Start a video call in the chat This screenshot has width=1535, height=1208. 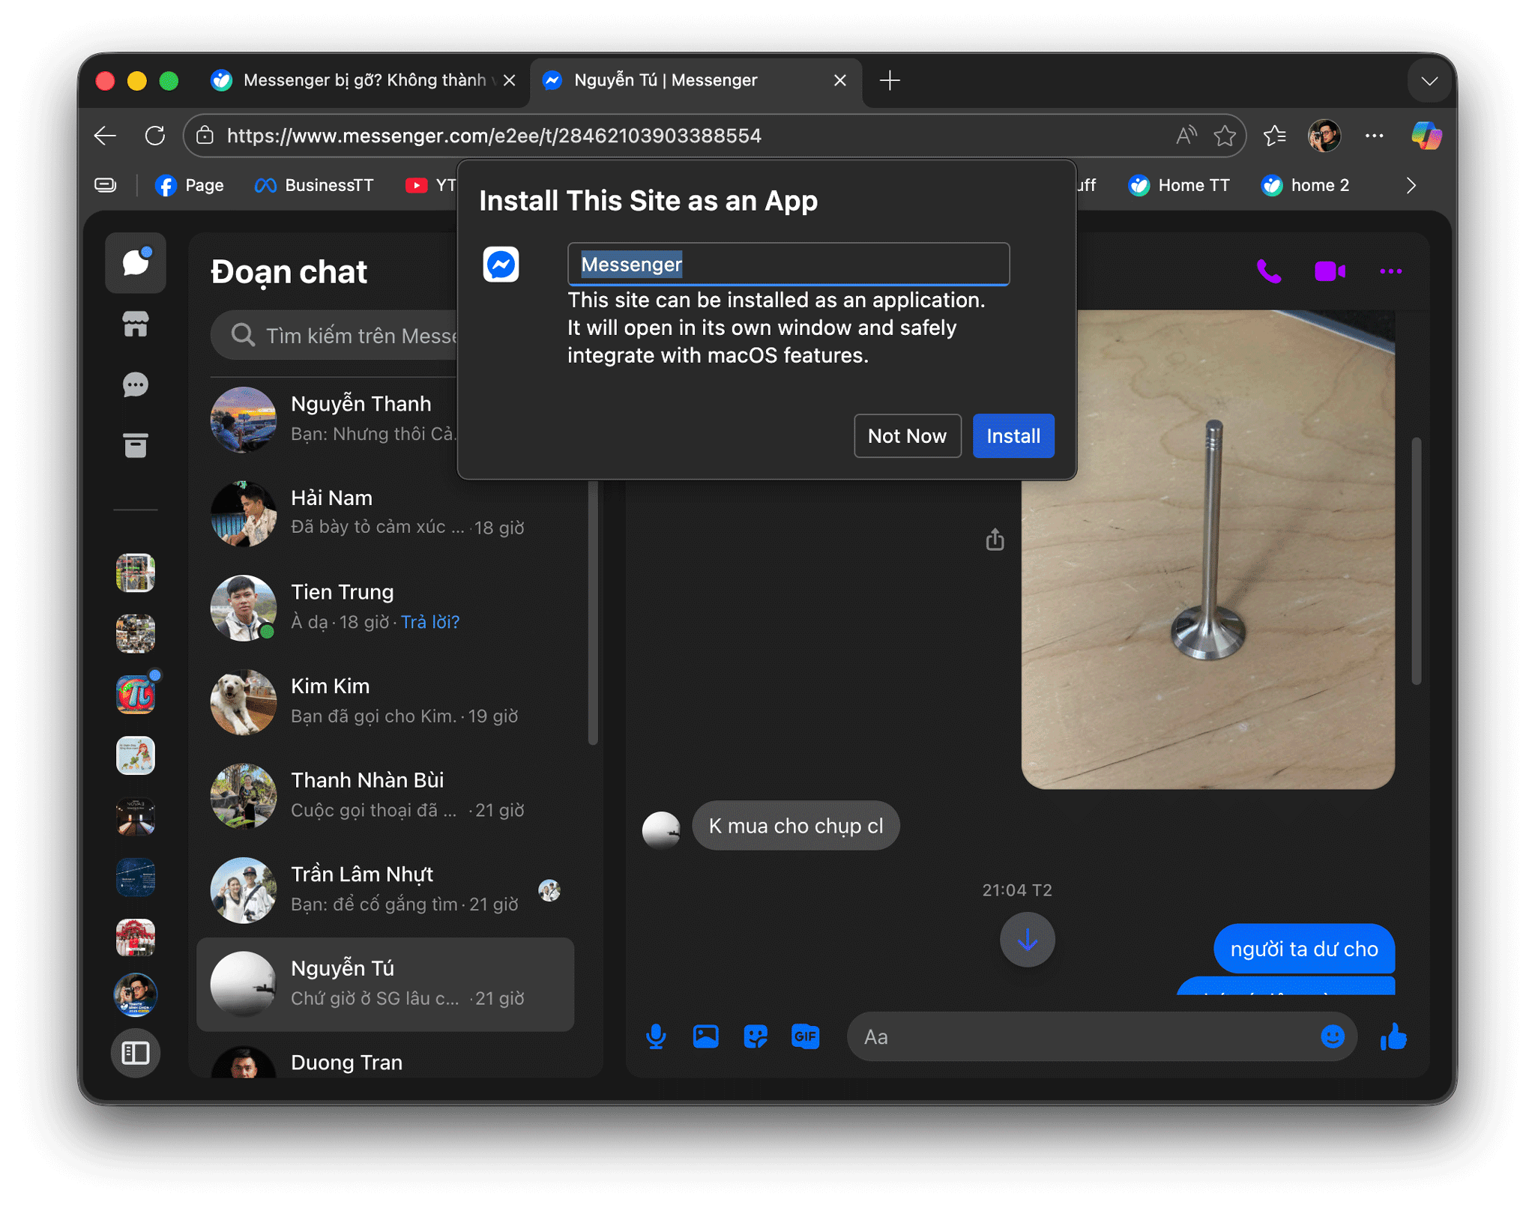point(1330,271)
